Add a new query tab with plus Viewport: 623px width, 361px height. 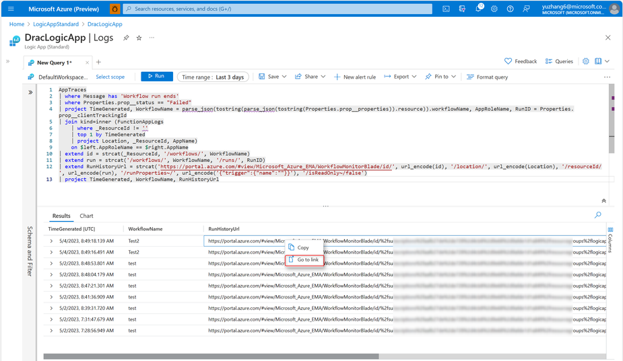click(x=98, y=62)
